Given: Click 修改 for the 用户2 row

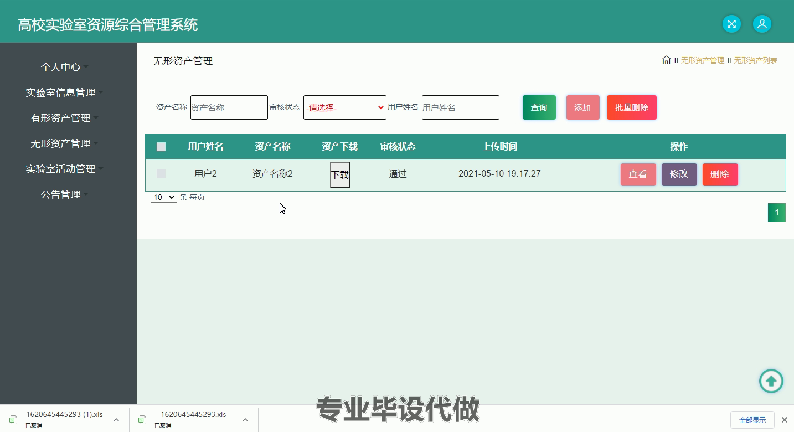Looking at the screenshot, I should click(x=679, y=174).
